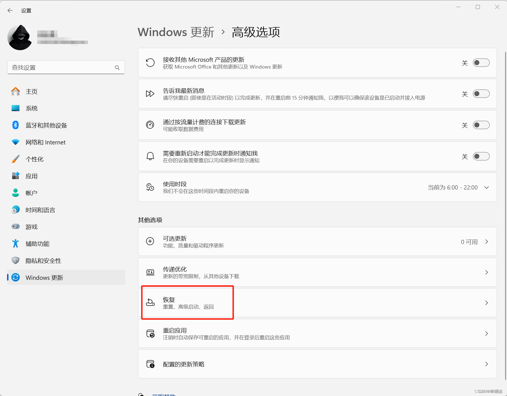507x396 pixels.
Task: Turn on 通过按流量计费的连接下载更新 switch
Action: (481, 125)
